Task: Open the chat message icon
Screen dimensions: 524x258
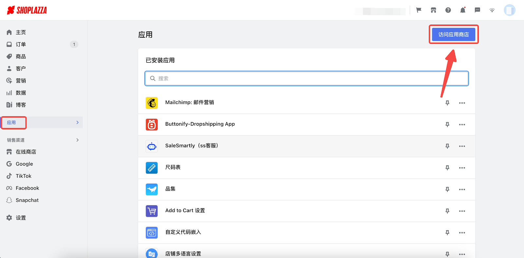Action: tap(477, 10)
